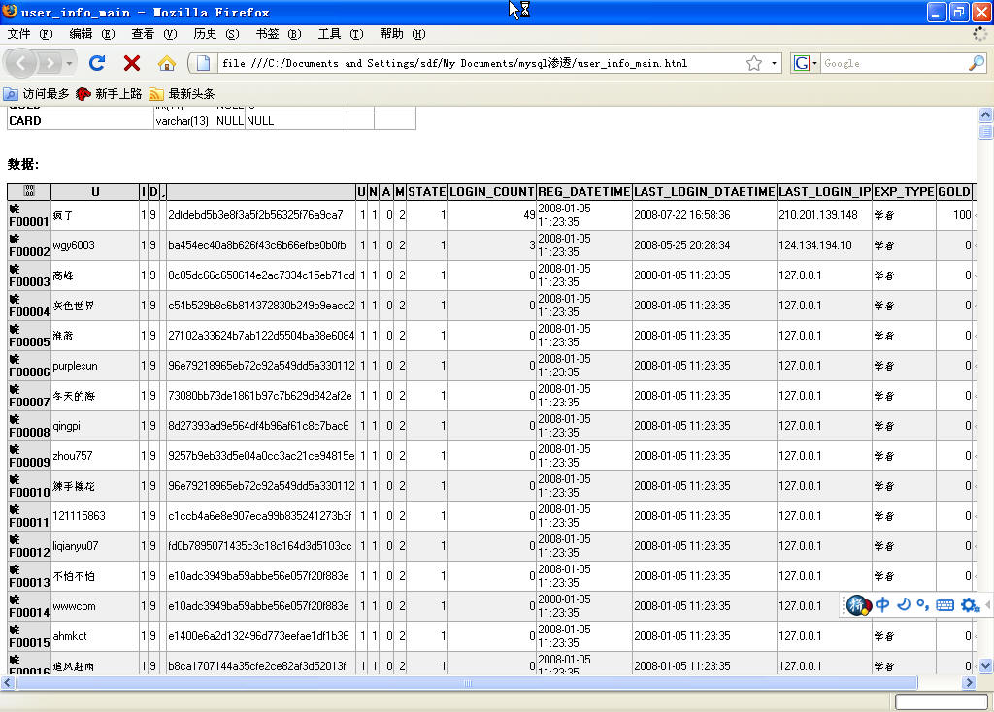The height and width of the screenshot is (712, 994).
Task: Open the 书签 menu
Action: click(x=279, y=34)
